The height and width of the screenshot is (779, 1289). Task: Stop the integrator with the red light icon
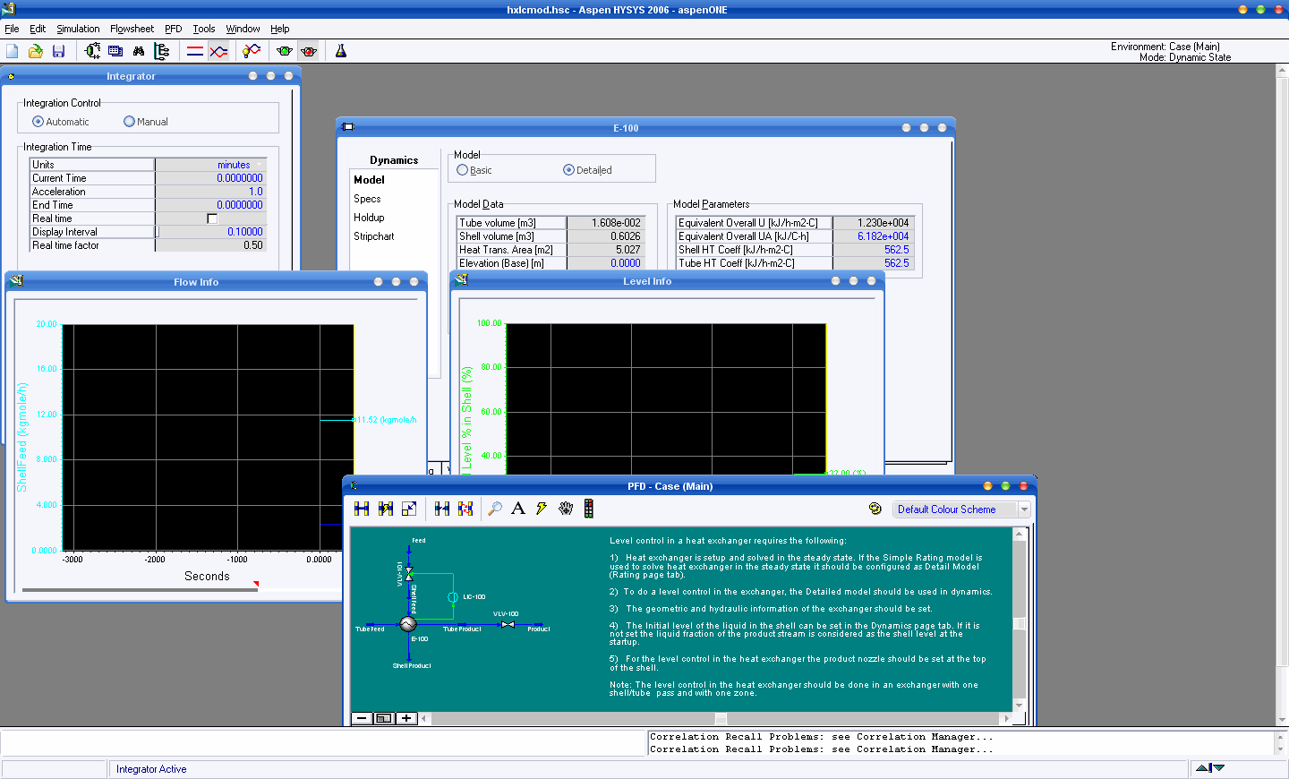tap(309, 52)
